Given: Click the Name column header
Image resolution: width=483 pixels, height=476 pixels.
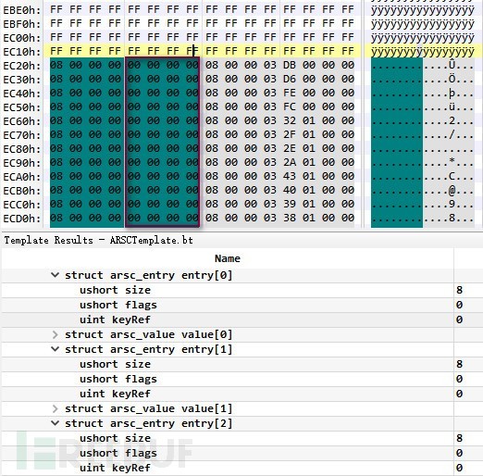Looking at the screenshot, I should pos(228,258).
